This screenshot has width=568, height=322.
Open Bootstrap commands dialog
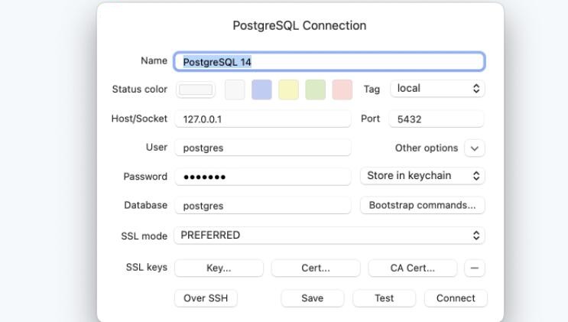(x=423, y=205)
